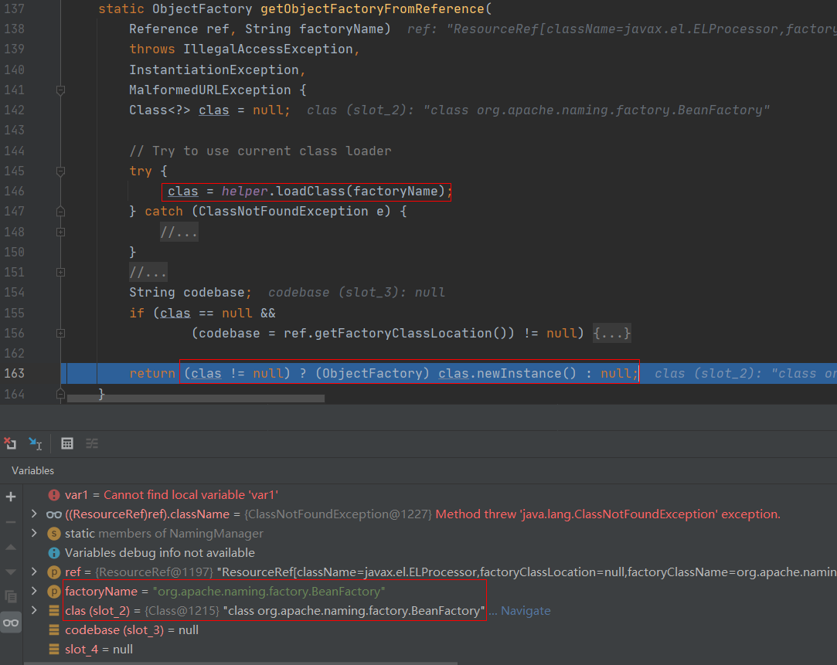The image size is (837, 665).
Task: Expand the ((ResourceRef)ref).className watch
Action: tap(33, 514)
